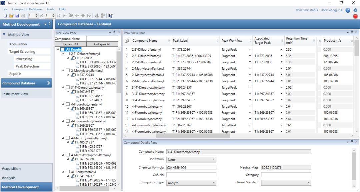Click the Save disk toolbar icon
The image size is (360, 192).
point(17,16)
